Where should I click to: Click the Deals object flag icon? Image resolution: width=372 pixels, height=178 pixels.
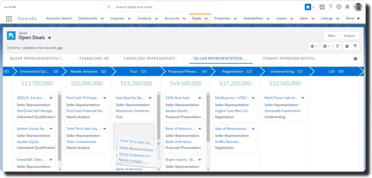(11, 36)
